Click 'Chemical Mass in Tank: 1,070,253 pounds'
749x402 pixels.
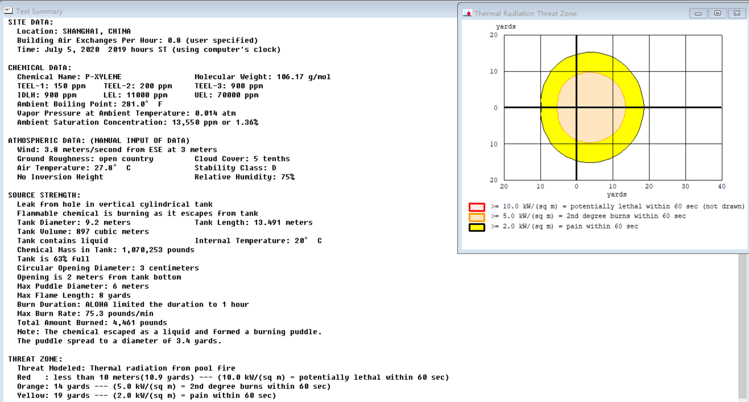click(106, 250)
